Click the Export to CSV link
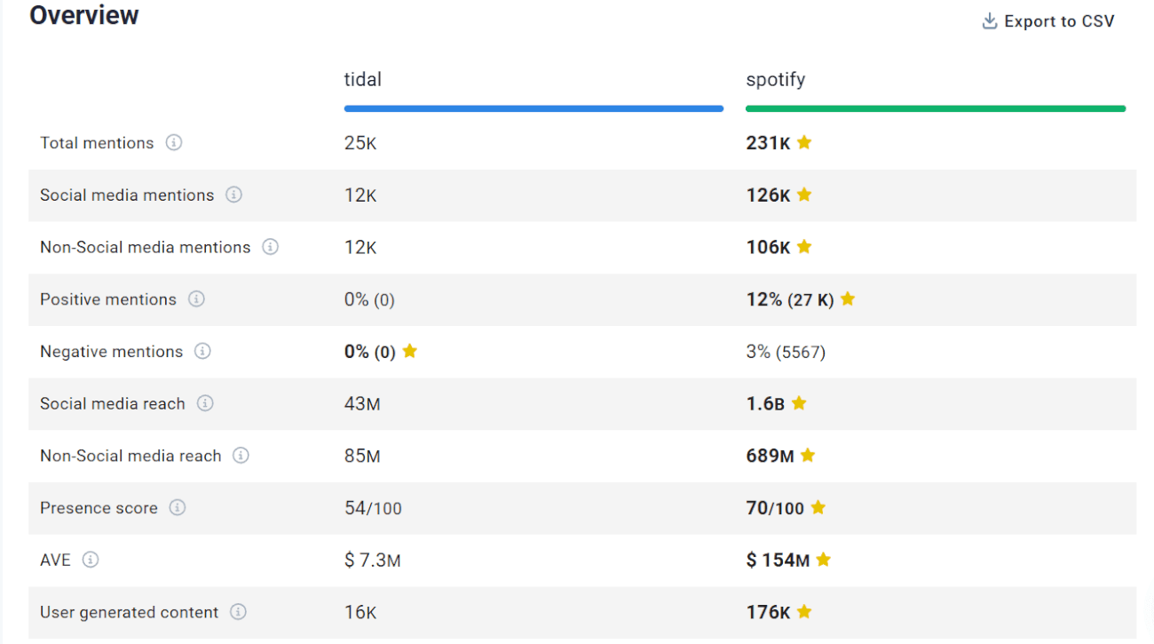The width and height of the screenshot is (1154, 644). point(1059,20)
